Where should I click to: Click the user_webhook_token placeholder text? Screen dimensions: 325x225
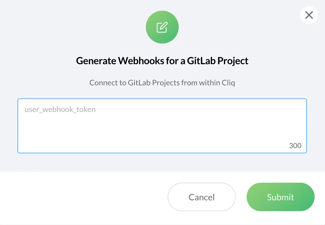(x=60, y=109)
